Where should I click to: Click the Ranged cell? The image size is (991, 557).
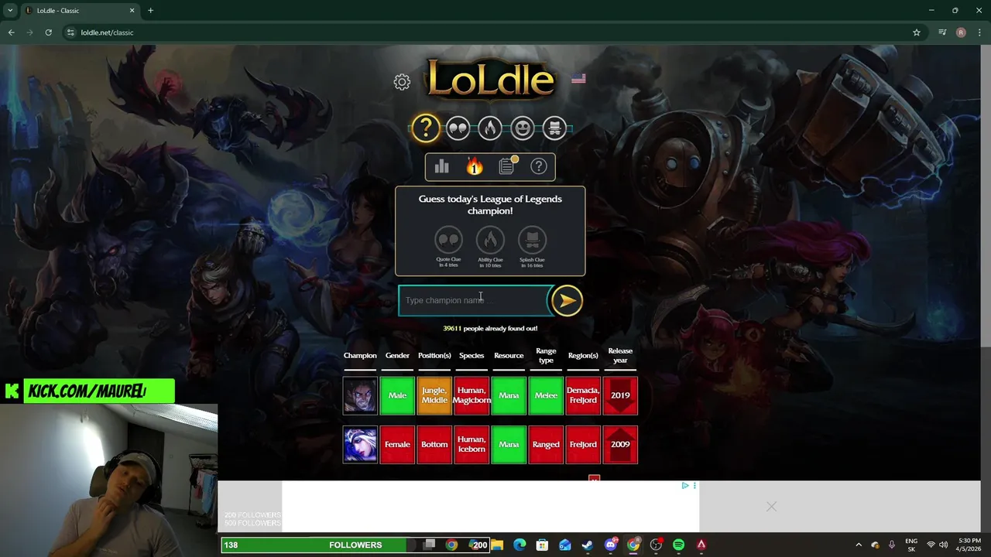[546, 445]
